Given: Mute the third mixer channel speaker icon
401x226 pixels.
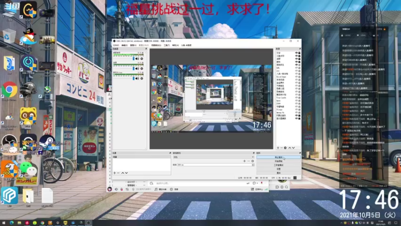Looking at the screenshot, I should pyautogui.click(x=137, y=78).
